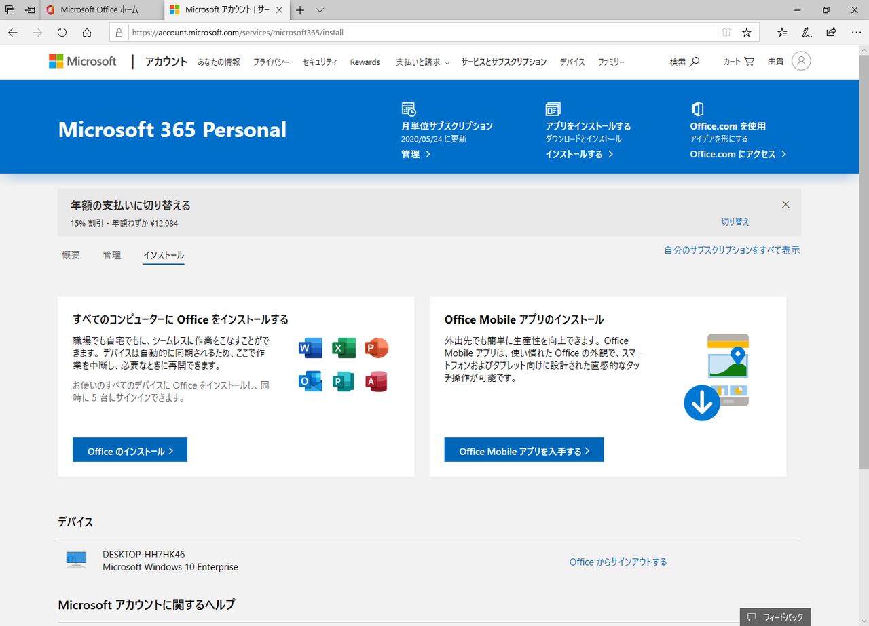Open セキュリティ menu item
Viewport: 869px width, 626px height.
click(x=320, y=62)
